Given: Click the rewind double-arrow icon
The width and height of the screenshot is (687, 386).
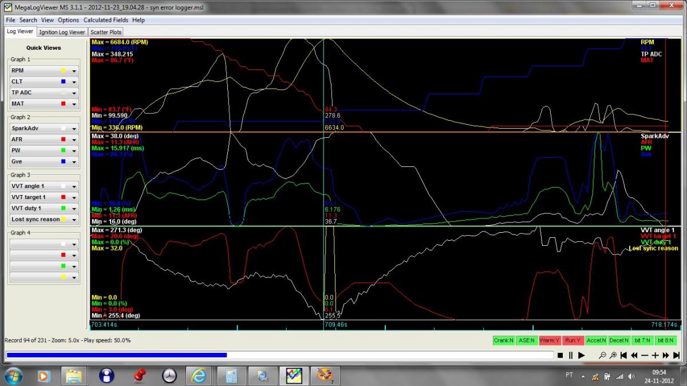Looking at the screenshot, I should pyautogui.click(x=634, y=355).
